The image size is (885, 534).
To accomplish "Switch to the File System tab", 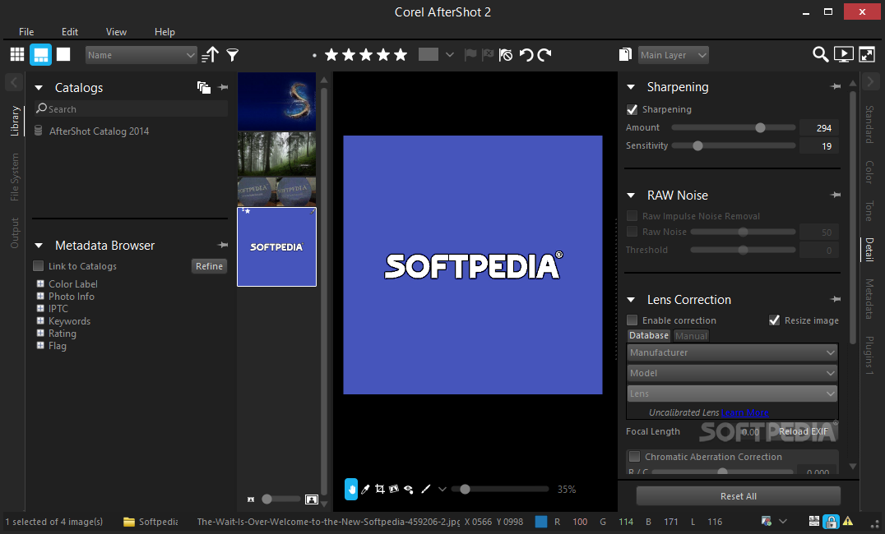I will (x=15, y=177).
